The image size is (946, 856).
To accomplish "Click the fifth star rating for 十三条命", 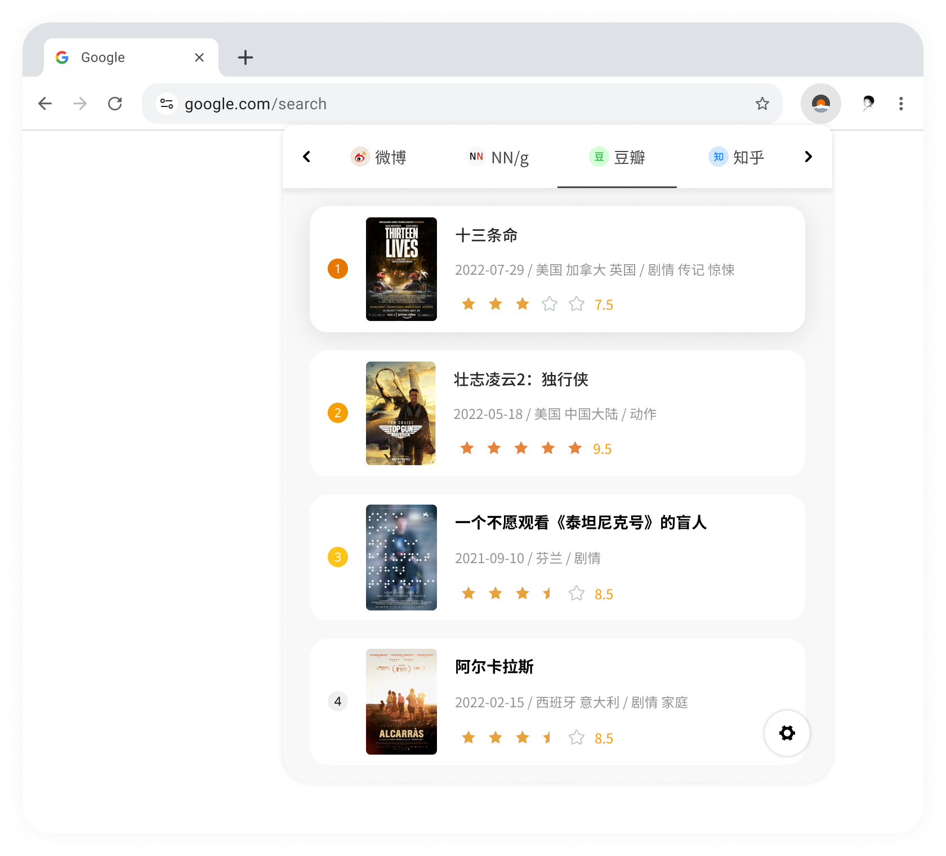I will [x=576, y=304].
